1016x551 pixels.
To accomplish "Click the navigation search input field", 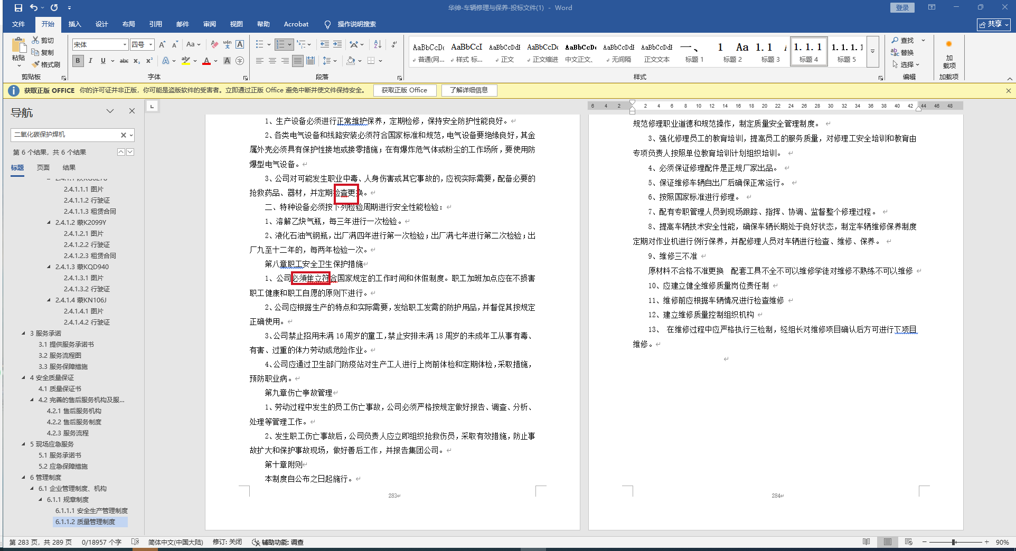I will click(x=65, y=135).
